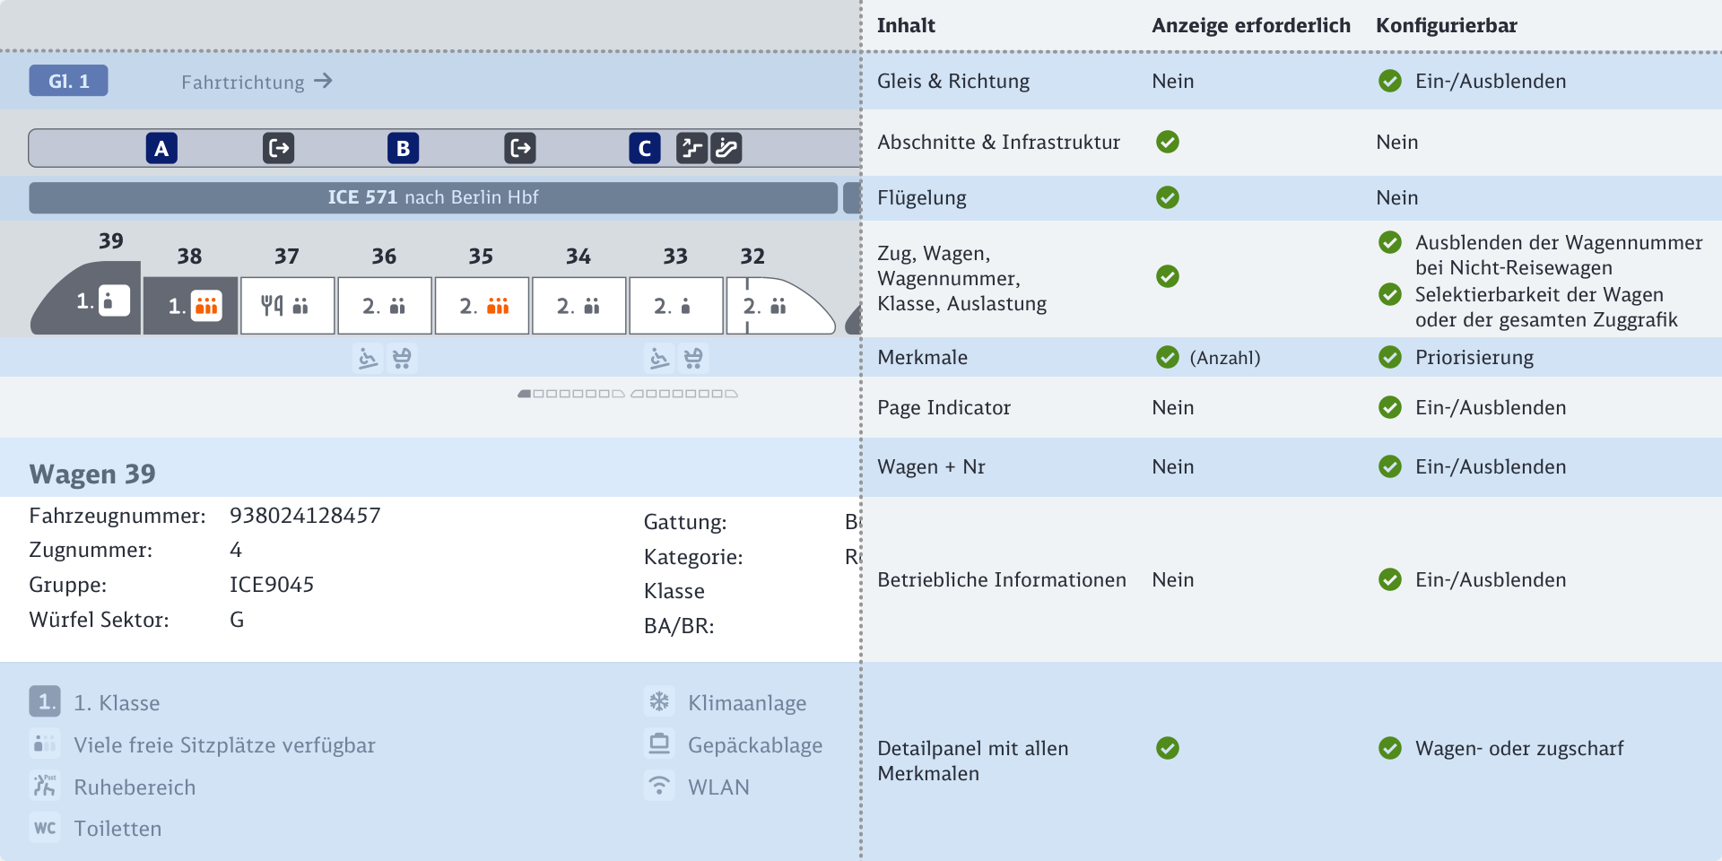1722x861 pixels.
Task: Click the checkmark beside Wagen- oder zugscharf
Action: click(1389, 748)
